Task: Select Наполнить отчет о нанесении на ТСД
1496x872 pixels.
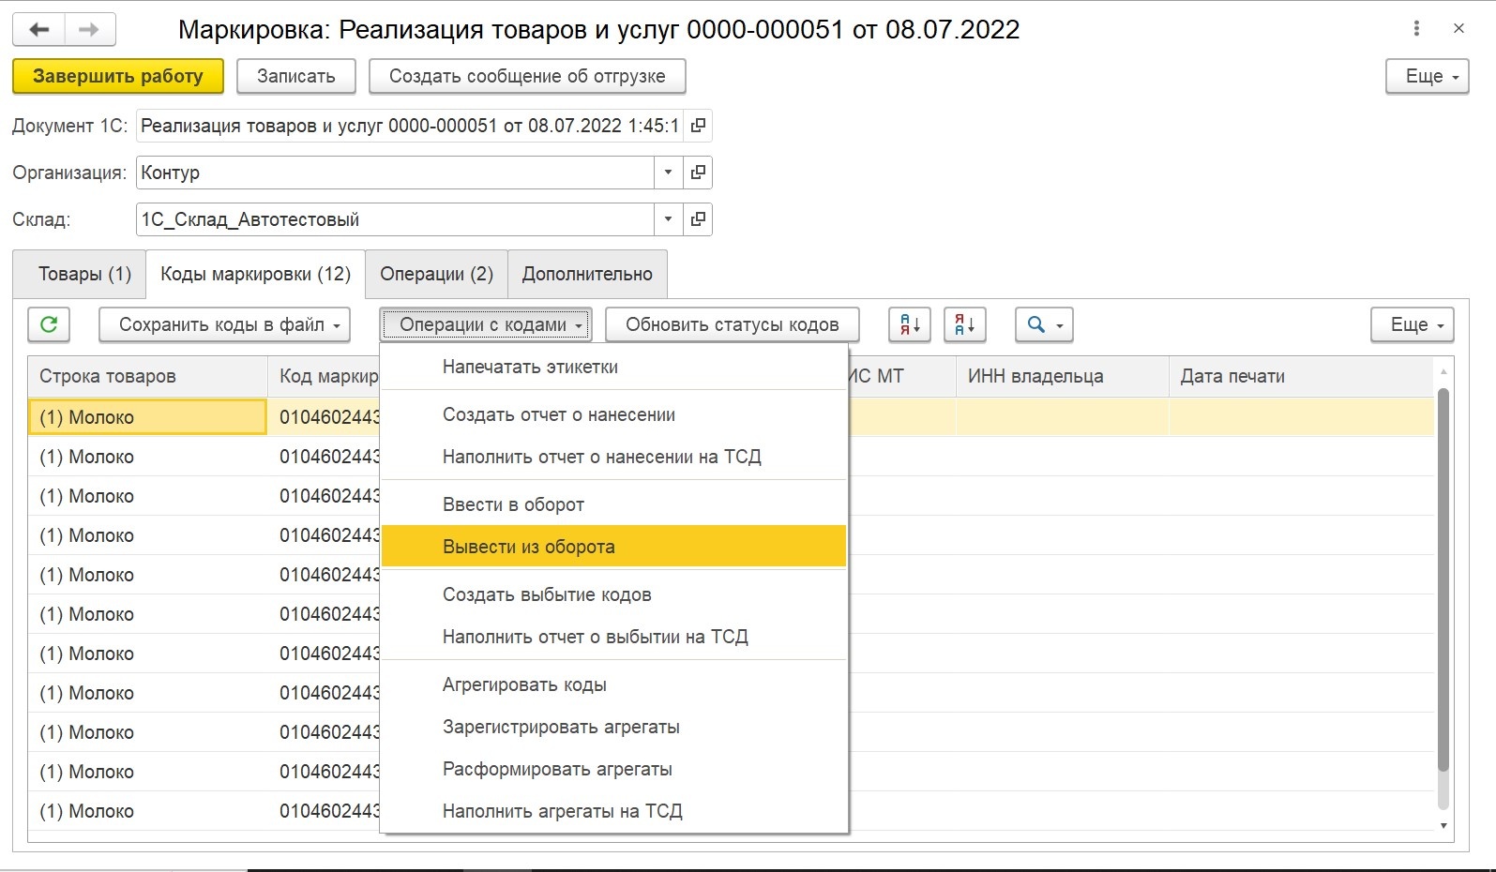Action: pos(614,457)
